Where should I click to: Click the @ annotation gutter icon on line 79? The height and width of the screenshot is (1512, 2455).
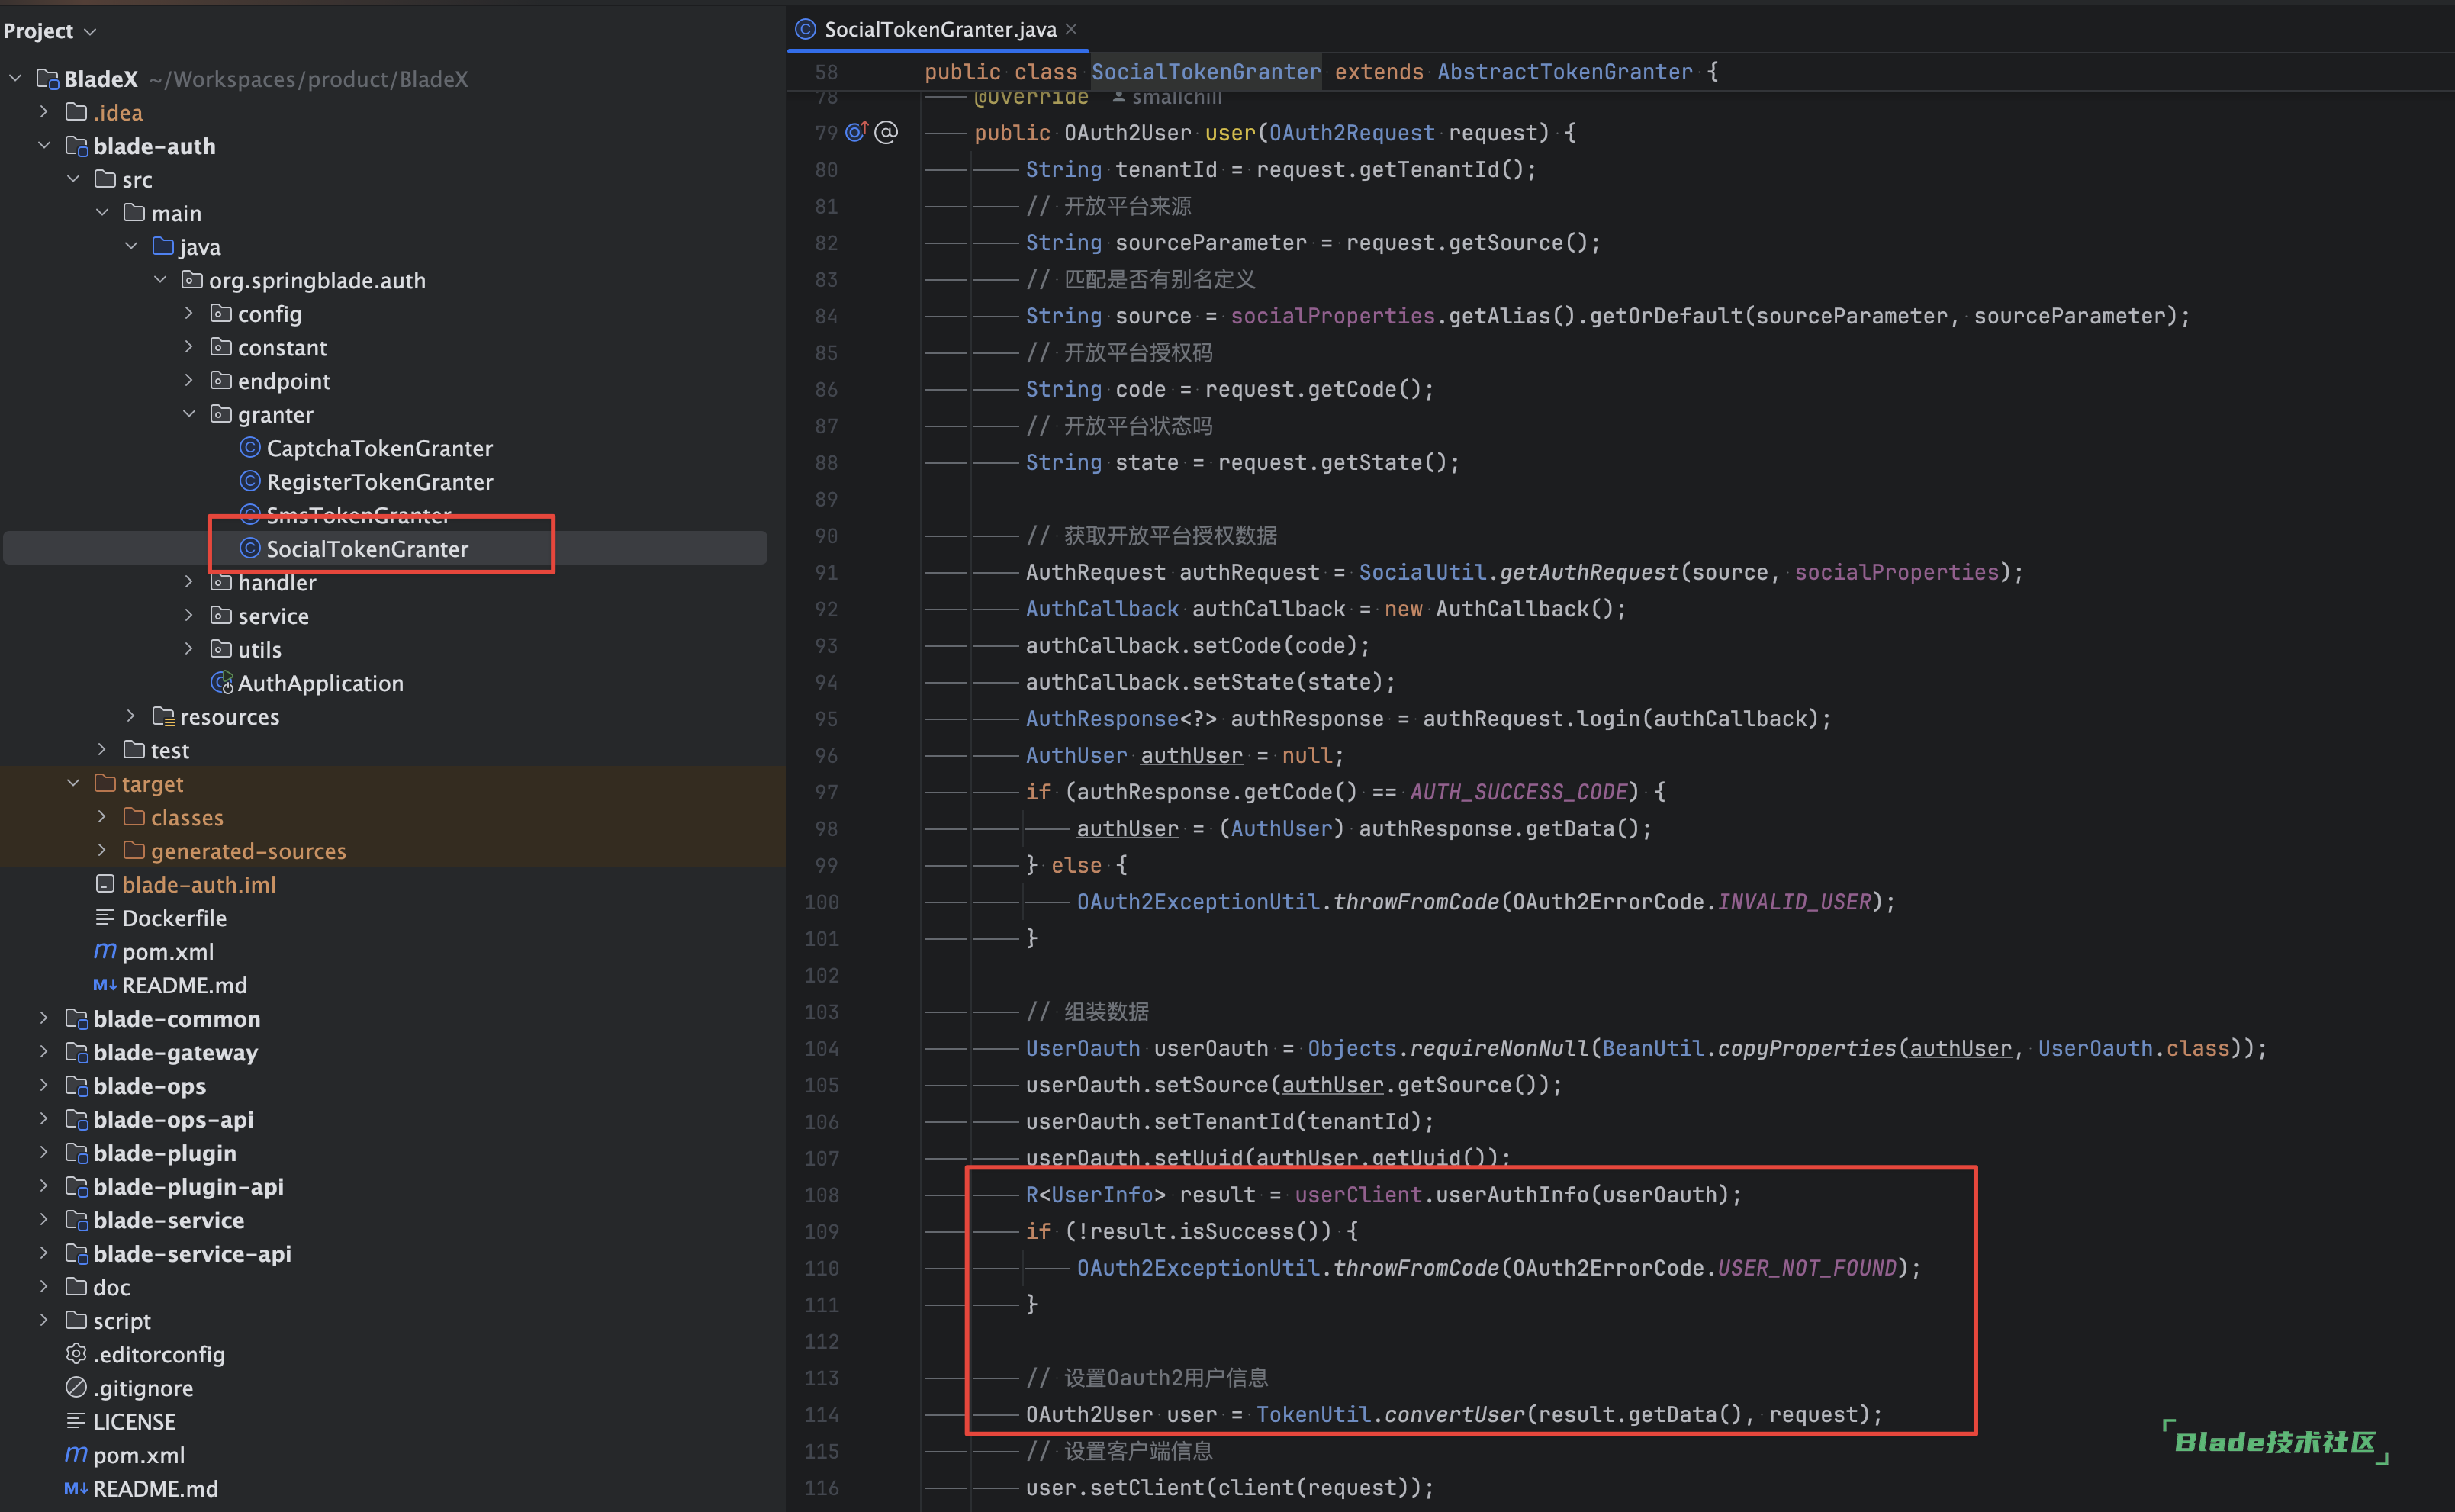click(x=886, y=132)
